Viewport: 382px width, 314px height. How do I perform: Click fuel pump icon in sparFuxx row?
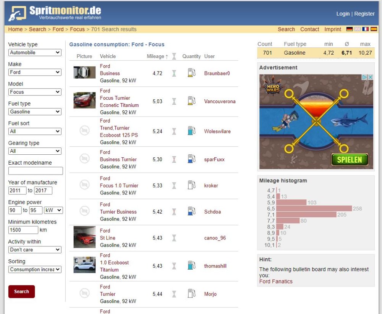191,159
